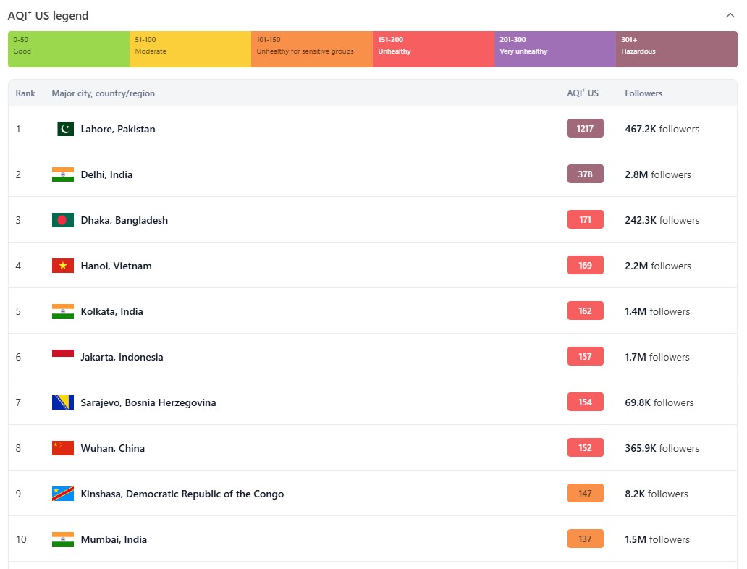Click the Rank column header

point(25,93)
